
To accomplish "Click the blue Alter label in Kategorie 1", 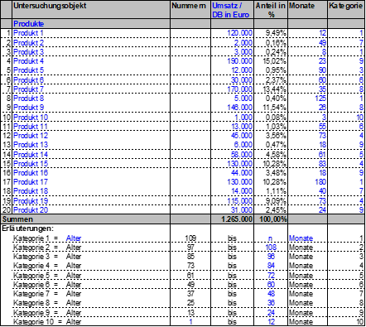I will pos(74,238).
